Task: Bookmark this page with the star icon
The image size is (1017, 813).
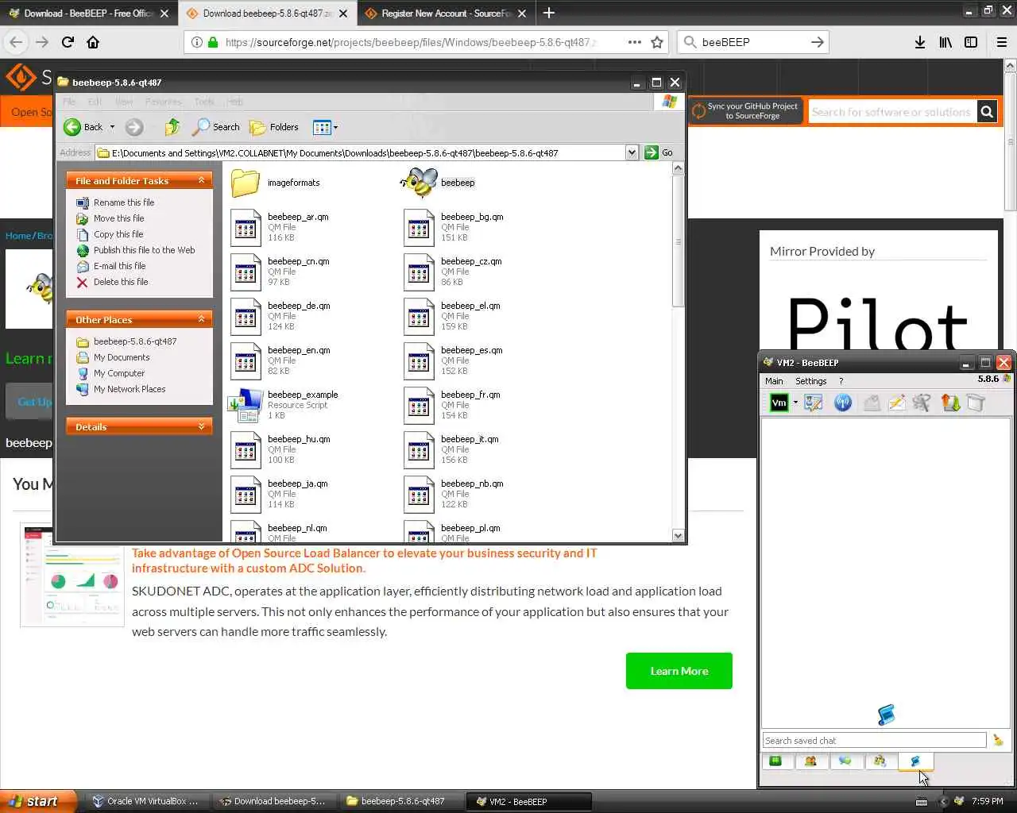Action: coord(657,42)
